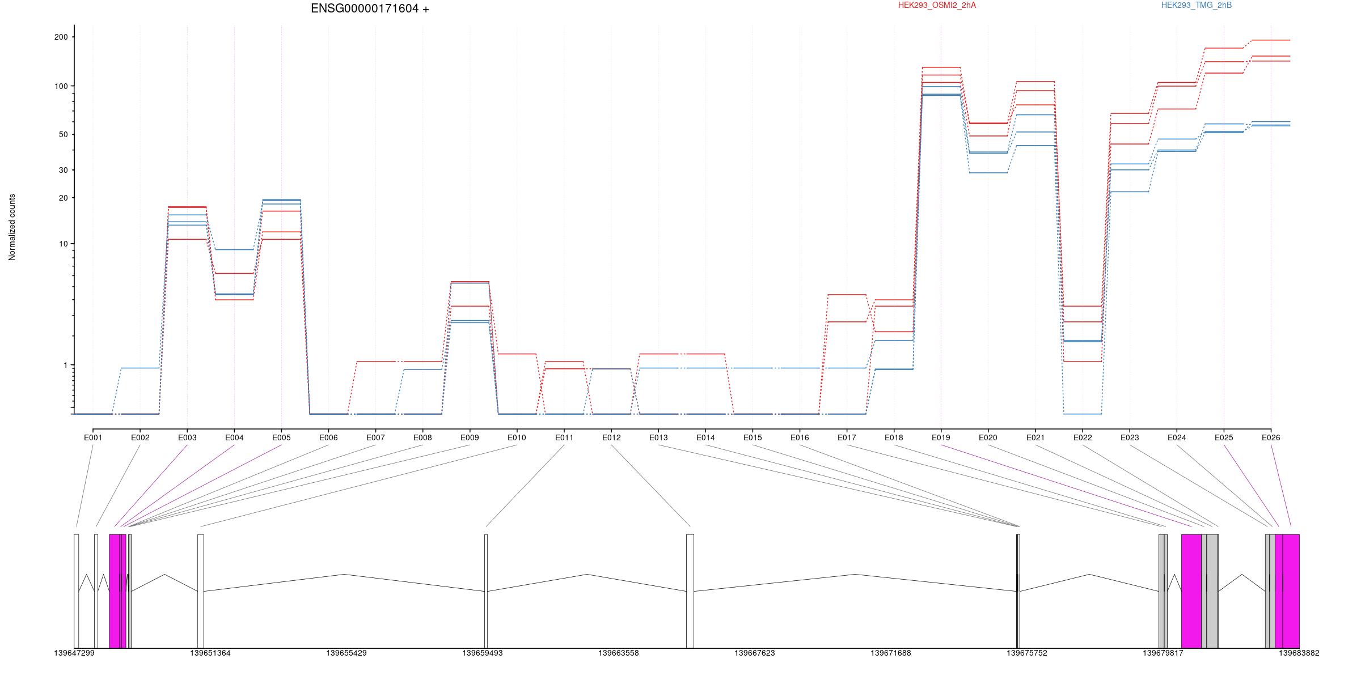Click exon label E008
The width and height of the screenshot is (1361, 680).
(422, 437)
